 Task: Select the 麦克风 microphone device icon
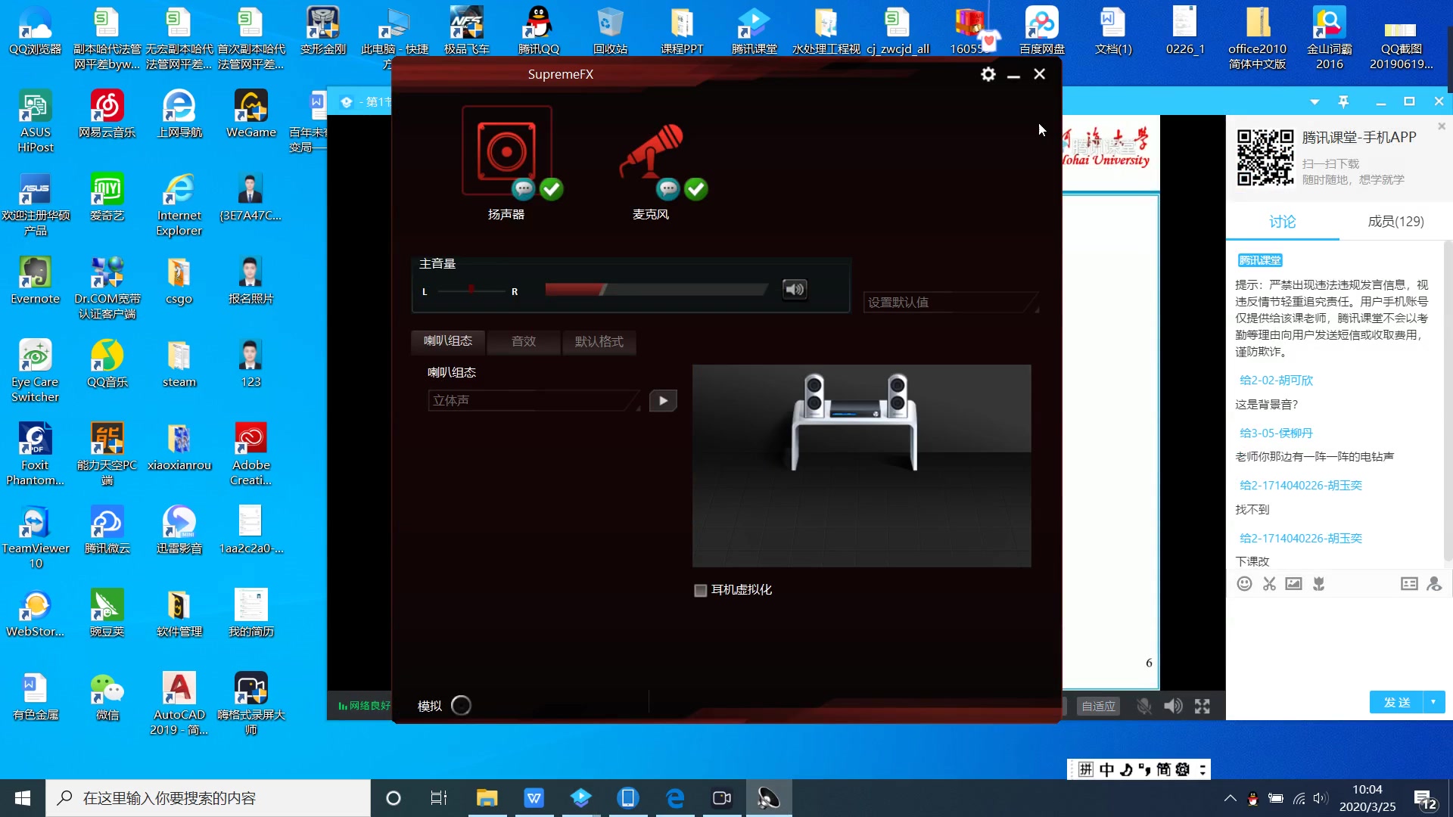[x=651, y=151]
